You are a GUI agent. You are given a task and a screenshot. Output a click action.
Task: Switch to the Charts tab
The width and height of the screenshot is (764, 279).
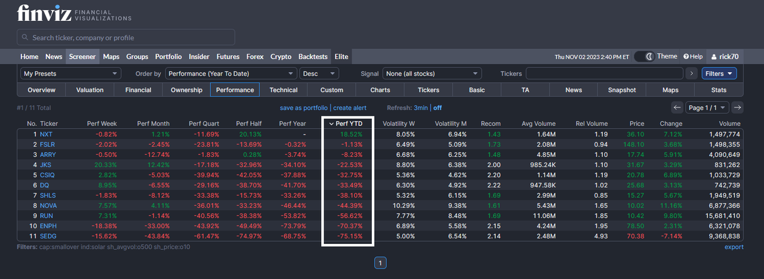[x=380, y=90]
